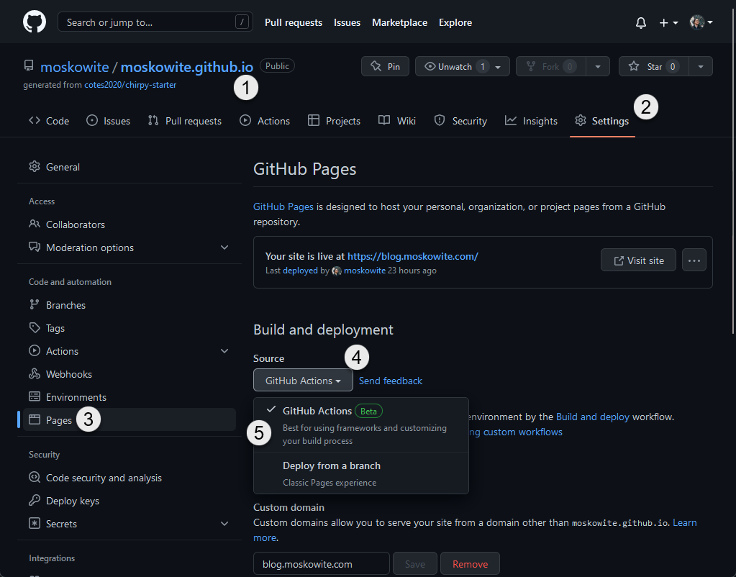
Task: Open the three-dot site options menu
Action: (x=694, y=260)
